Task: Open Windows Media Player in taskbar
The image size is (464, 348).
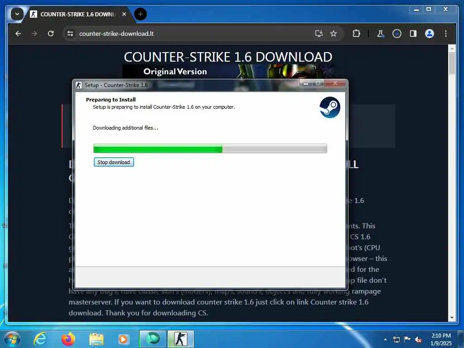Action: (123, 339)
